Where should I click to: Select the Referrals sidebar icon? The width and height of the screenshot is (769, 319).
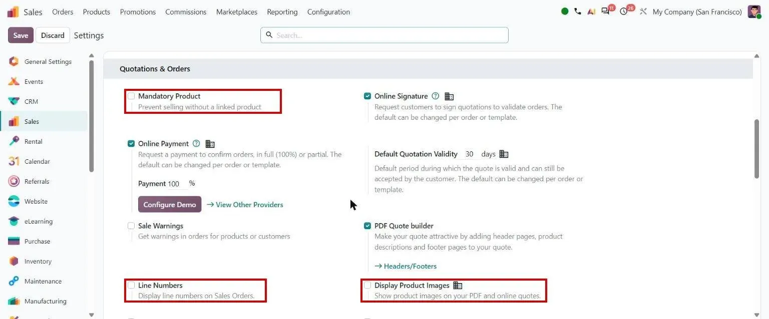pyautogui.click(x=14, y=181)
